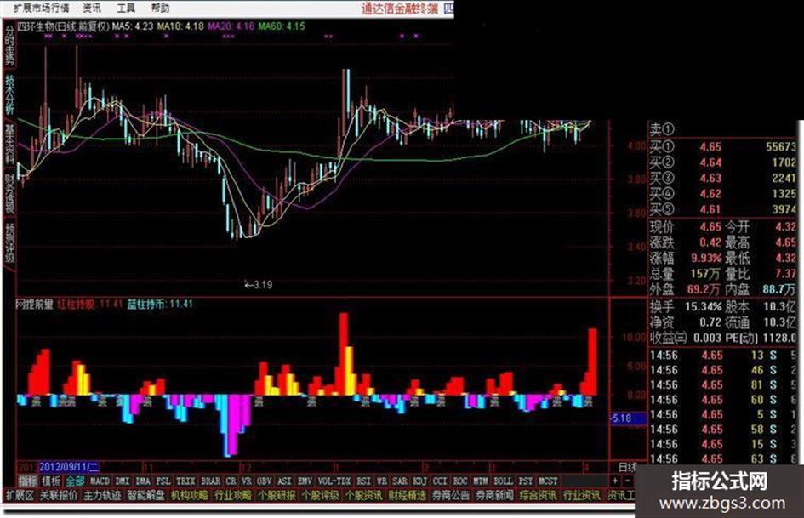The image size is (804, 518).
Task: Open the 关联报价 bottom tab
Action: (59, 495)
